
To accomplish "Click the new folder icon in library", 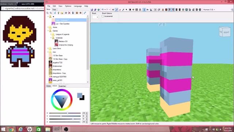I will click(62, 13).
